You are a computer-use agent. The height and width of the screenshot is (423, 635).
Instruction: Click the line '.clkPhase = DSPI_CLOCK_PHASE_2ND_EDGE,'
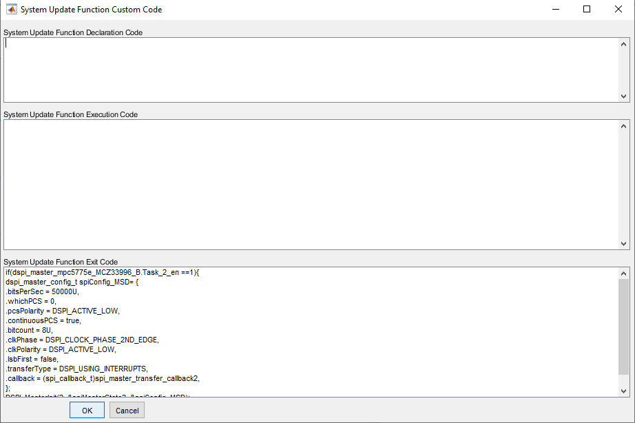coord(82,340)
